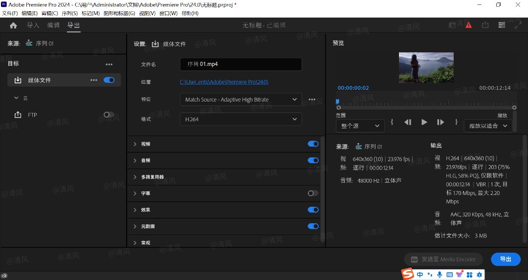
Task: Open preset options three-dot menu
Action: tap(311, 100)
